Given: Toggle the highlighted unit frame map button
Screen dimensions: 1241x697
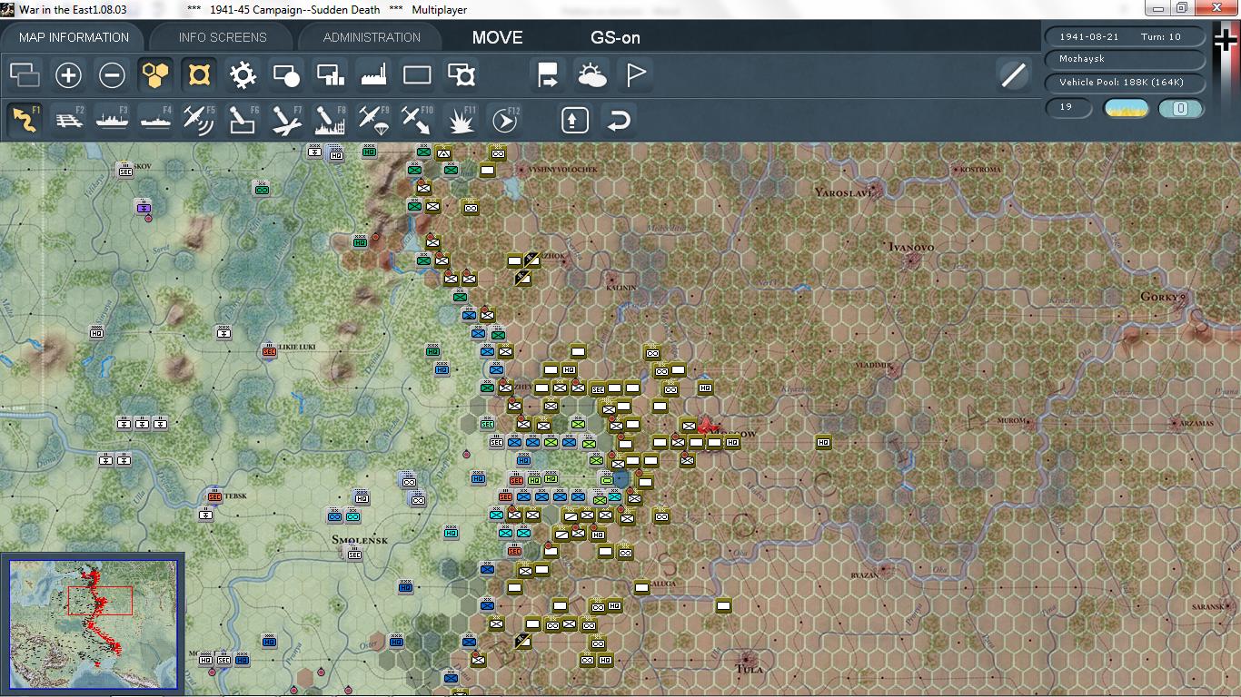Looking at the screenshot, I should coord(199,75).
